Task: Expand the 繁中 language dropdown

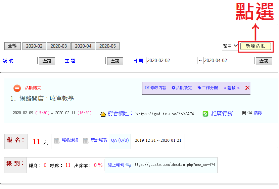Action: pyautogui.click(x=230, y=46)
